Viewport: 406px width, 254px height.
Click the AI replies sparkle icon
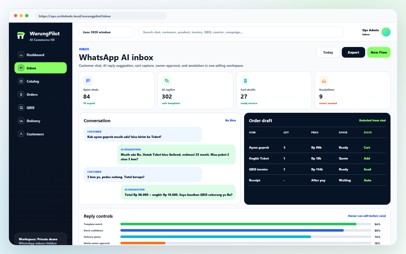coord(167,81)
